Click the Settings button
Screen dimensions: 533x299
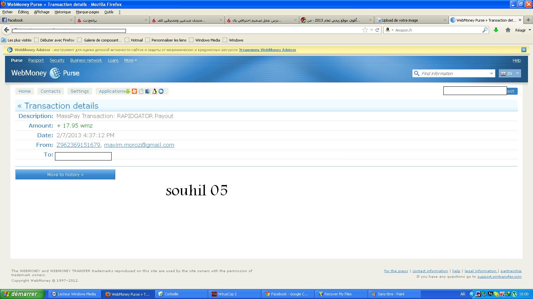point(80,91)
